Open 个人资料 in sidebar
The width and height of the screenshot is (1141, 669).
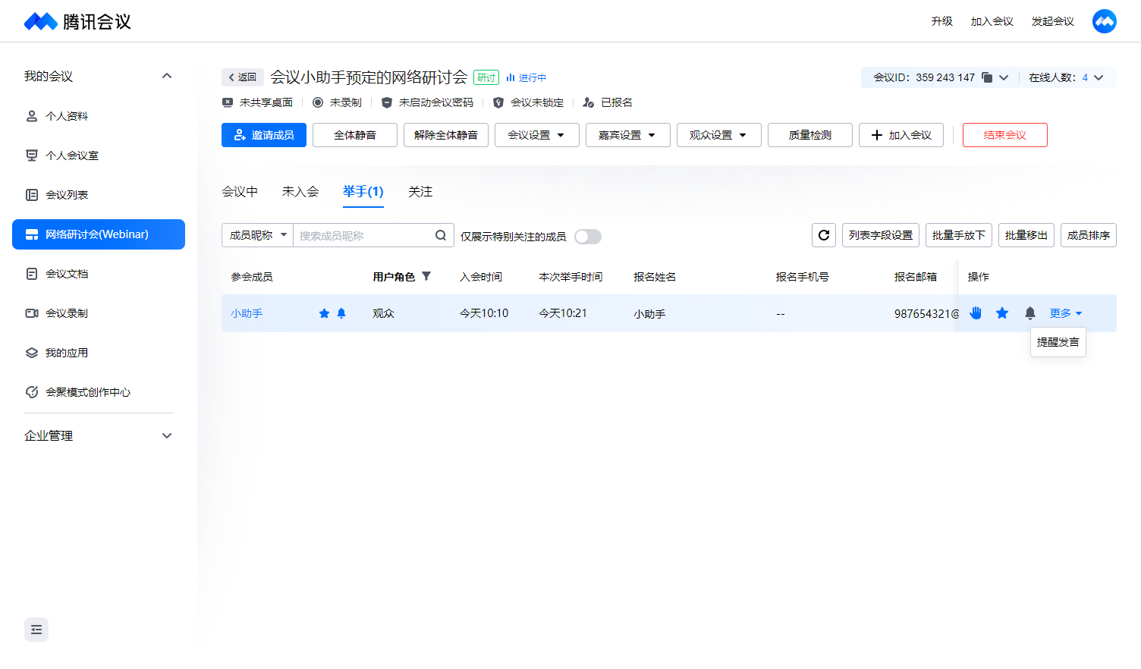99,116
